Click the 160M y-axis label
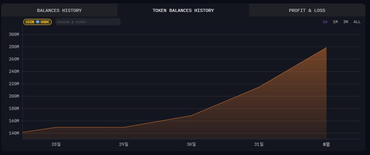The height and width of the screenshot is (155, 370). click(x=14, y=121)
